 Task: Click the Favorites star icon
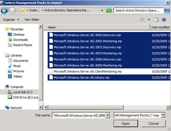click(7, 29)
